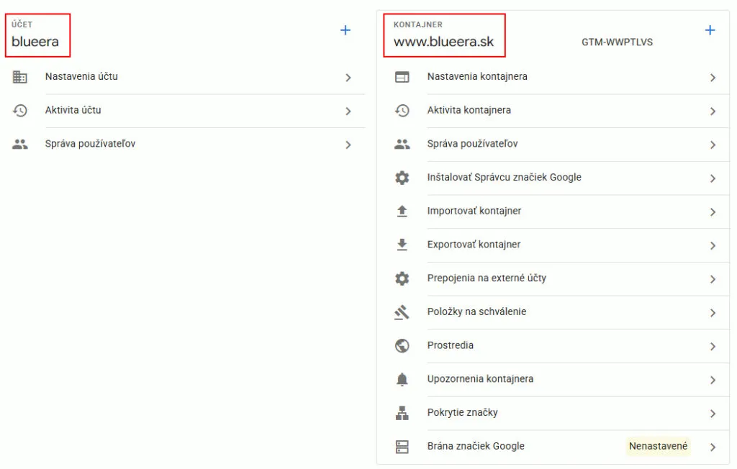The image size is (737, 469).
Task: Click the history clock icon for Aktivita účtu
Action: (20, 111)
